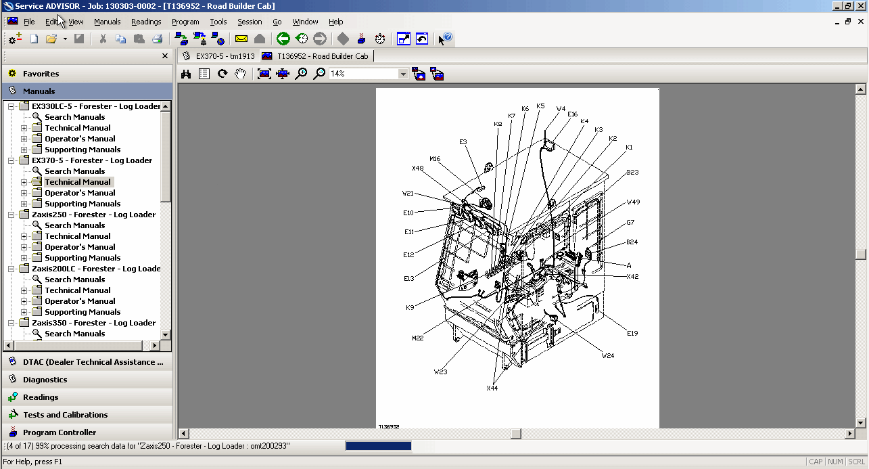Select the hand pan tool
Image resolution: width=869 pixels, height=469 pixels.
[x=240, y=73]
